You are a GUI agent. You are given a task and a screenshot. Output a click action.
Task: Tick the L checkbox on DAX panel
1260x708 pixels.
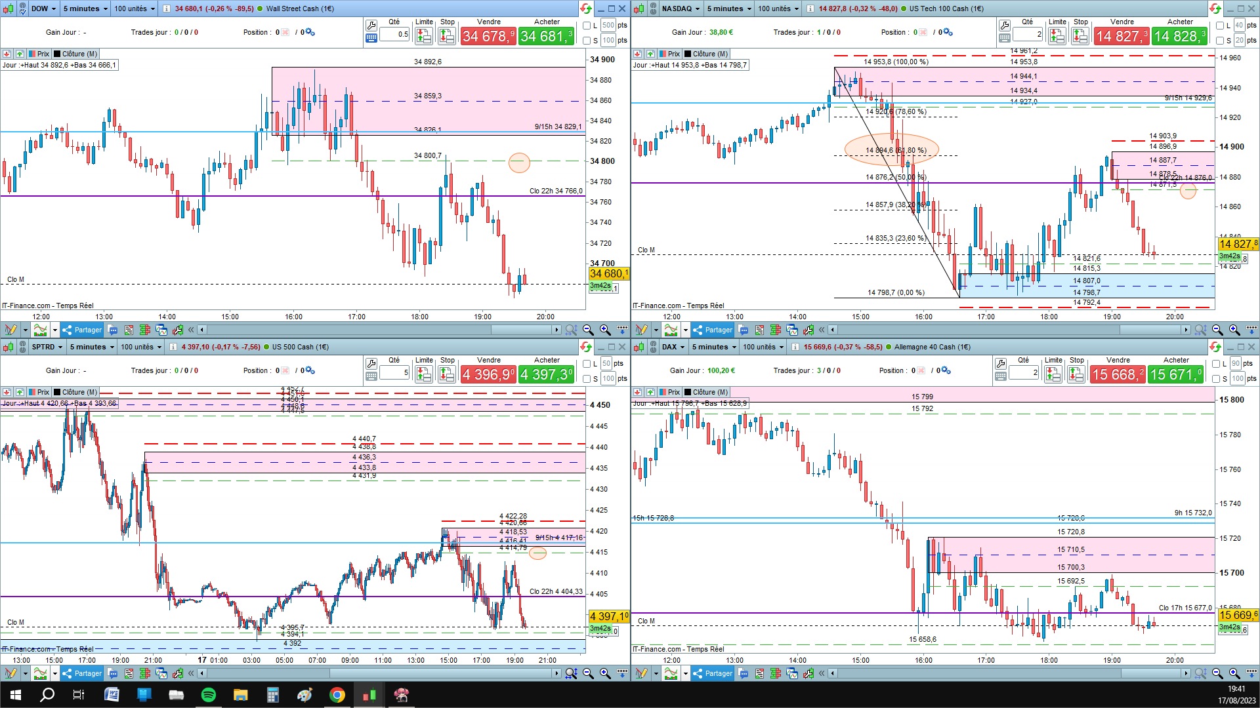[x=1216, y=364]
